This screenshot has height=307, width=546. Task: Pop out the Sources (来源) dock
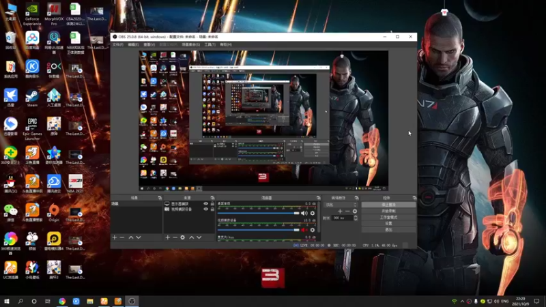[212, 198]
